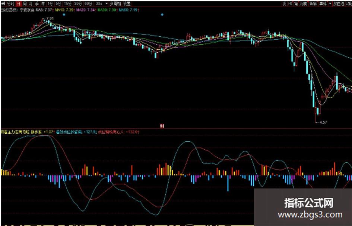
Task: Click the collapse arrow icon at the toolbar's left end
Action: coord(3,4)
